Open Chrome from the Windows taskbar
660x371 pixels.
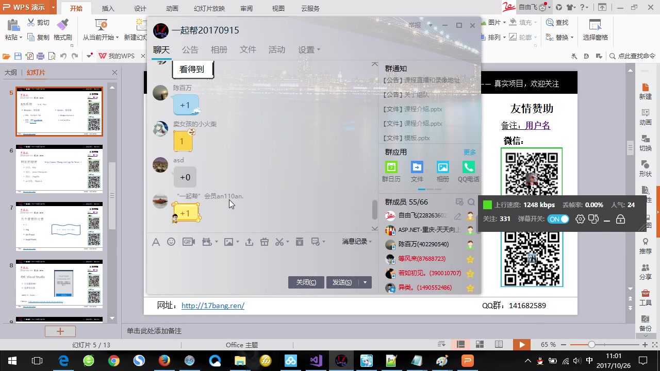tap(114, 361)
